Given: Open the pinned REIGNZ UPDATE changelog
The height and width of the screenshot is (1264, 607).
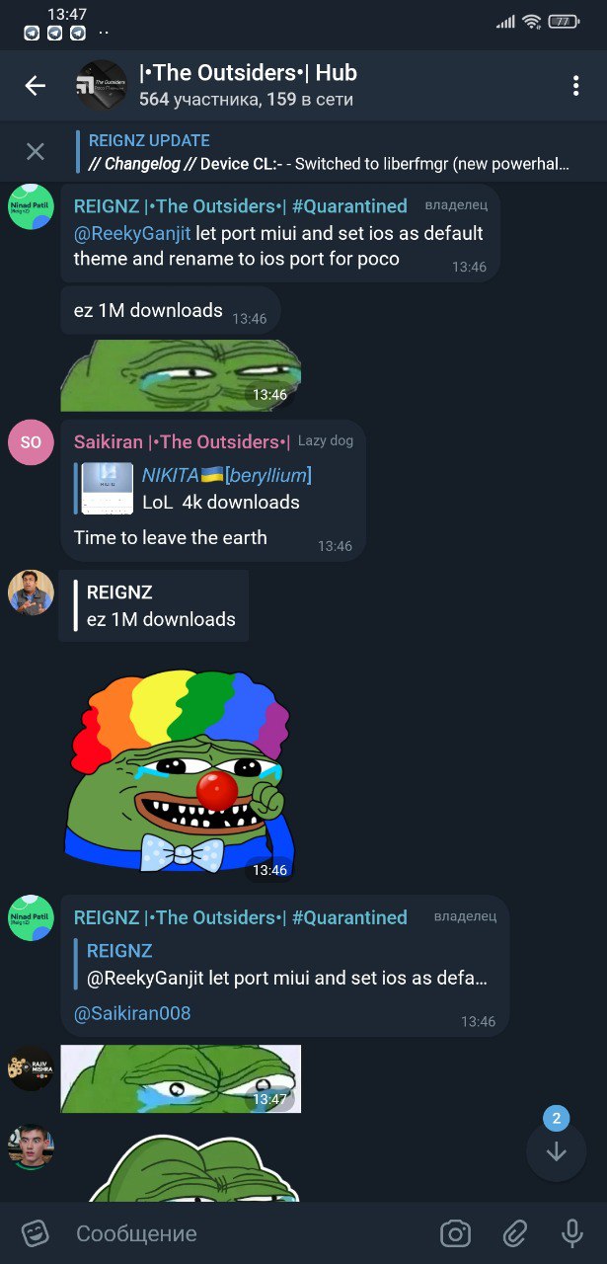Looking at the screenshot, I should (x=328, y=151).
